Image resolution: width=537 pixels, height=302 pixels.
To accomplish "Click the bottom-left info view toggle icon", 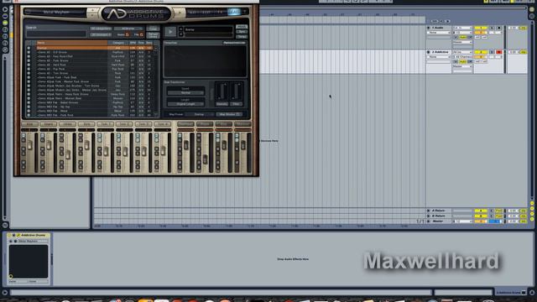I will (5, 293).
